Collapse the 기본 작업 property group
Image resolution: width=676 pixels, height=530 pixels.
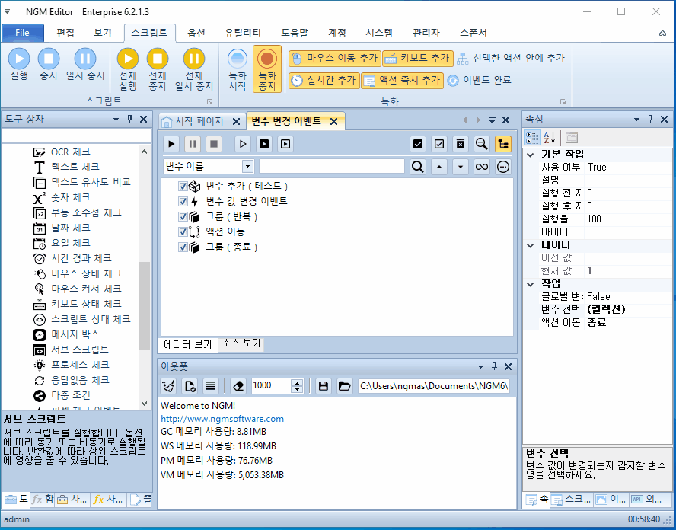click(x=531, y=155)
